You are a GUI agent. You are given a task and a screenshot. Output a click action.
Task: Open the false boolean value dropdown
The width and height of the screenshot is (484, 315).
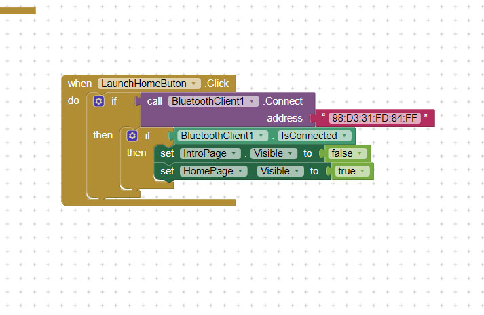point(348,153)
